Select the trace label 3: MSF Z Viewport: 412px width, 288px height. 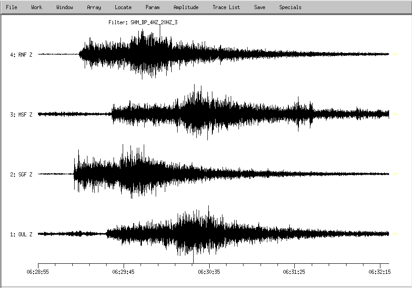tap(22, 115)
